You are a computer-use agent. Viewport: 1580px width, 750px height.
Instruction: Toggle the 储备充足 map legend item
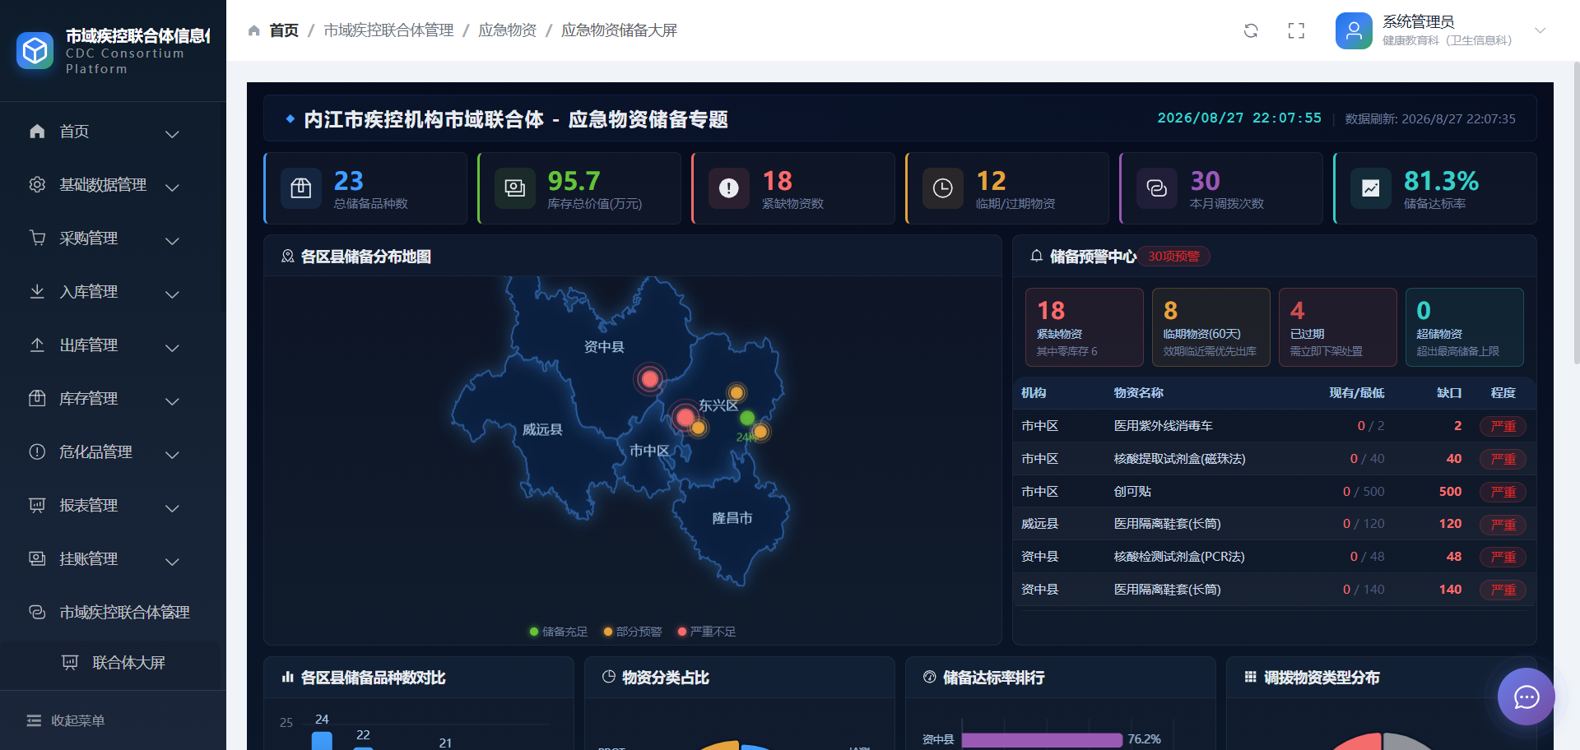tap(559, 632)
